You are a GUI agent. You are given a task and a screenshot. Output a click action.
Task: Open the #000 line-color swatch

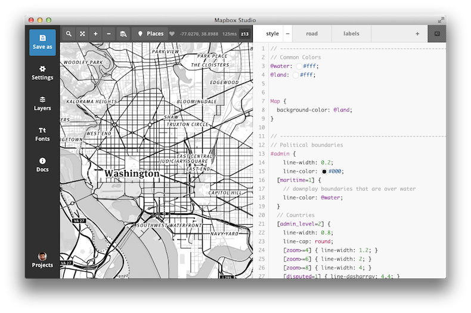click(324, 172)
